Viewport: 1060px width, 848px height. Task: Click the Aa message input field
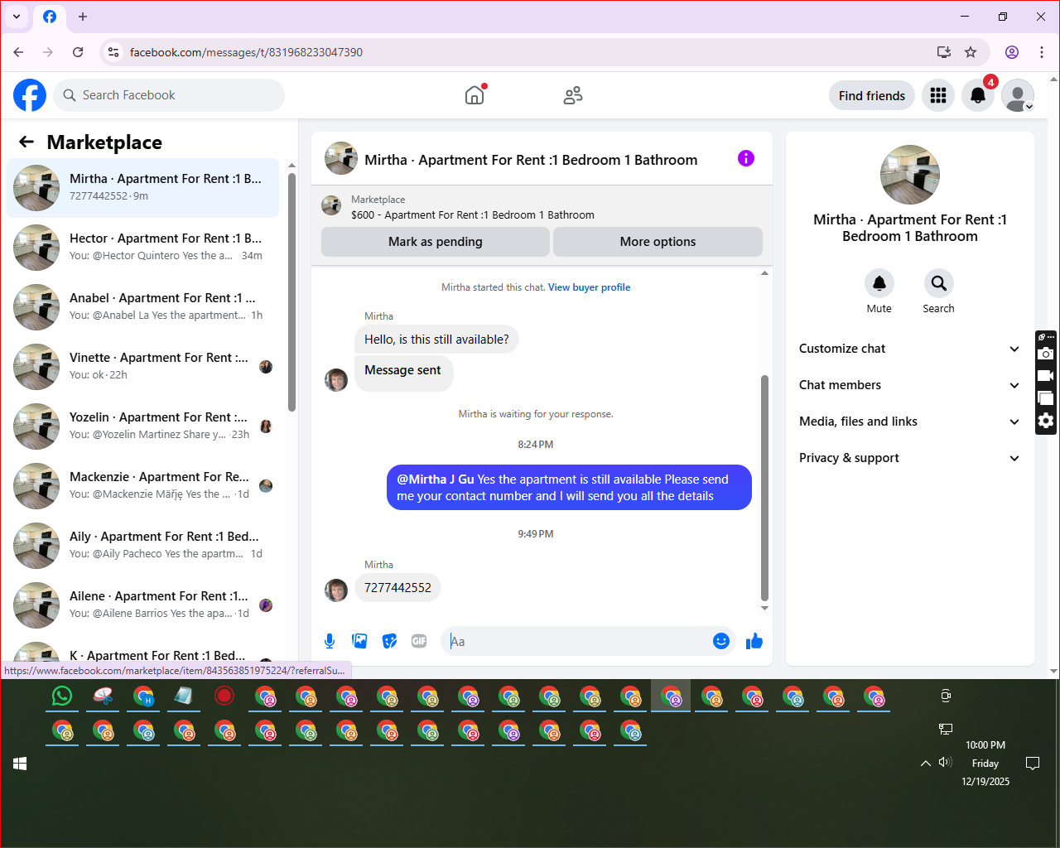tap(578, 641)
